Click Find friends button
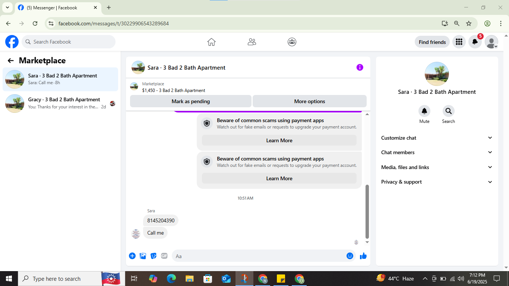The width and height of the screenshot is (509, 286). tap(432, 42)
